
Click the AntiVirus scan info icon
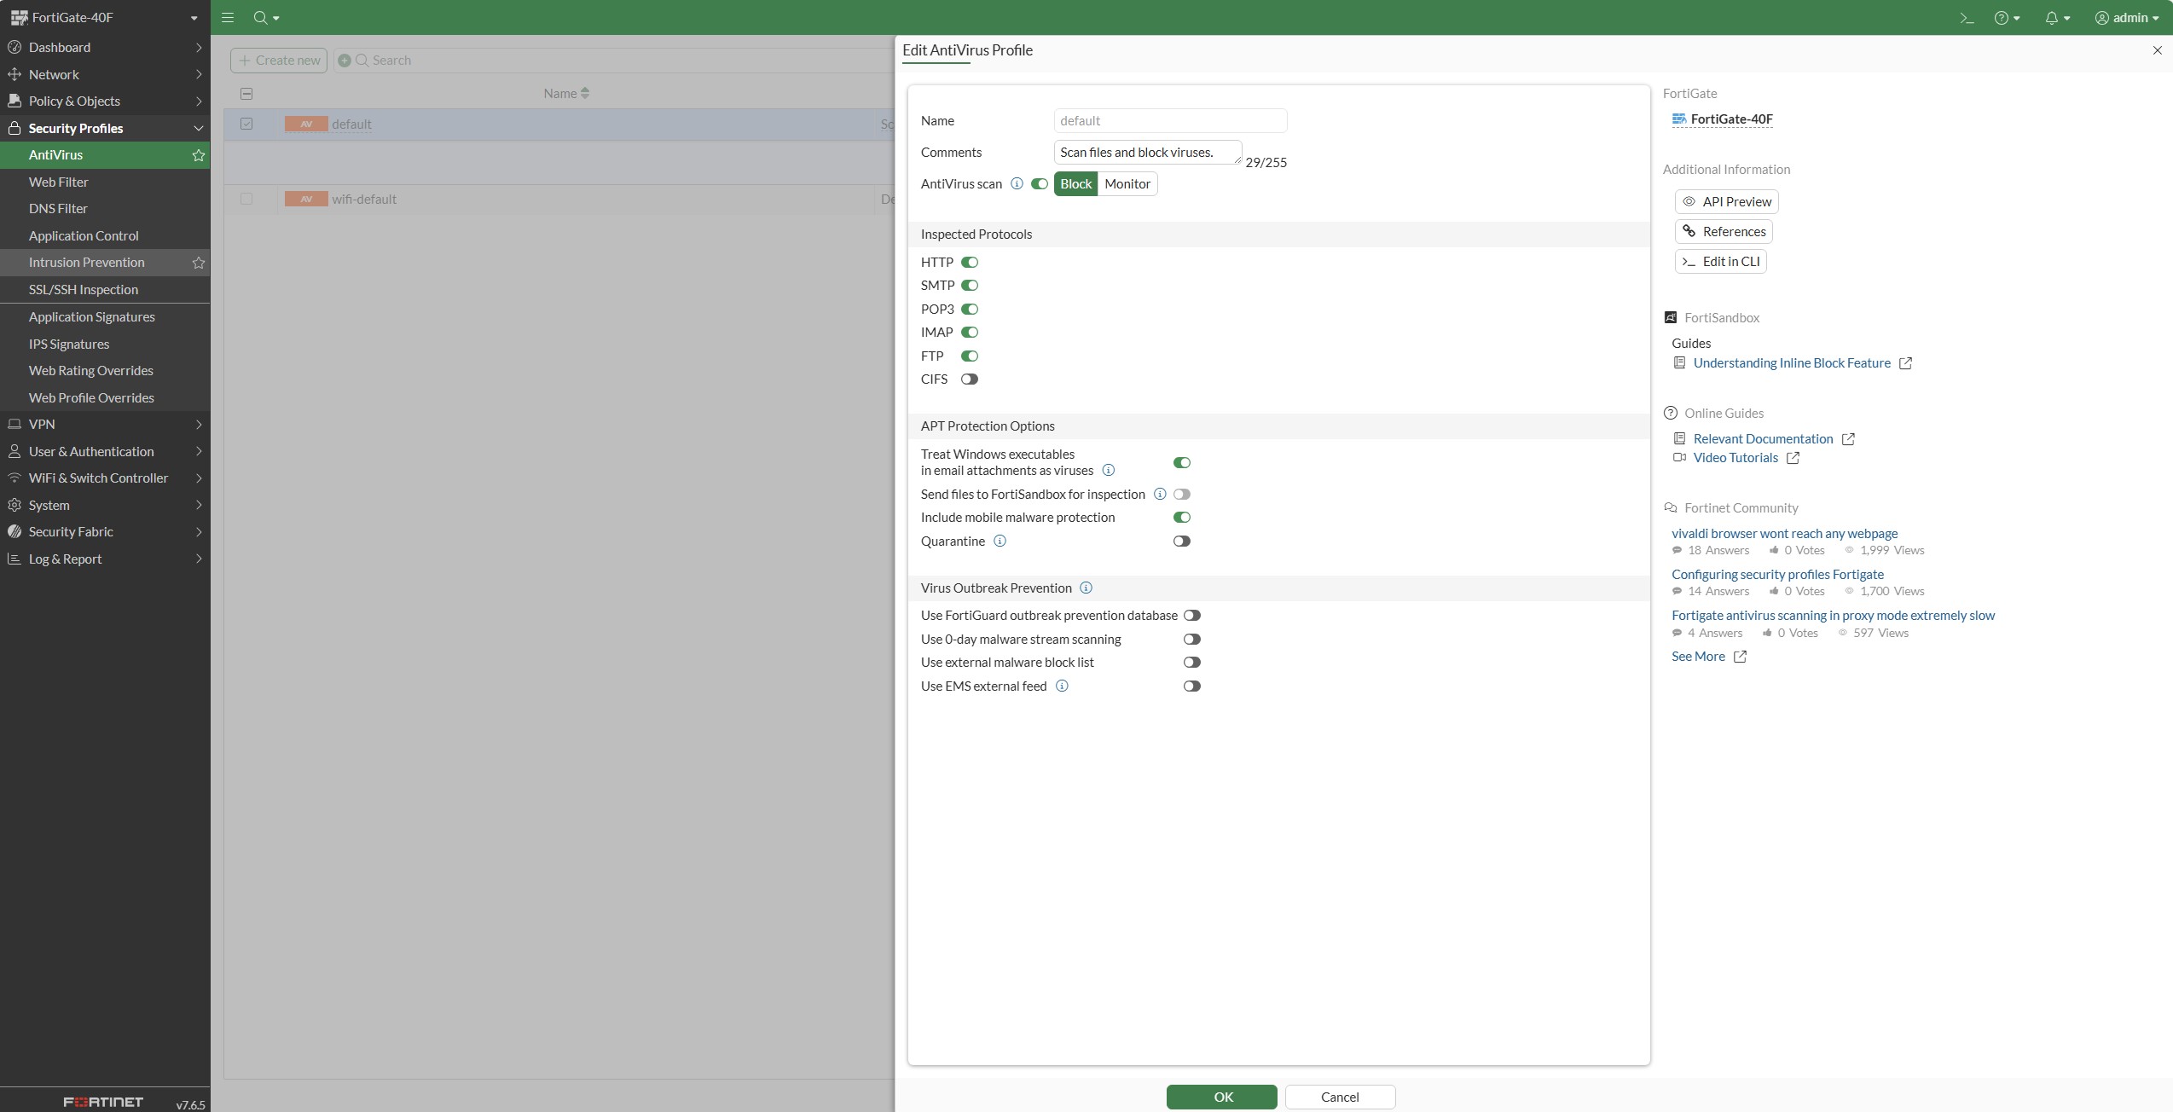(x=1017, y=183)
